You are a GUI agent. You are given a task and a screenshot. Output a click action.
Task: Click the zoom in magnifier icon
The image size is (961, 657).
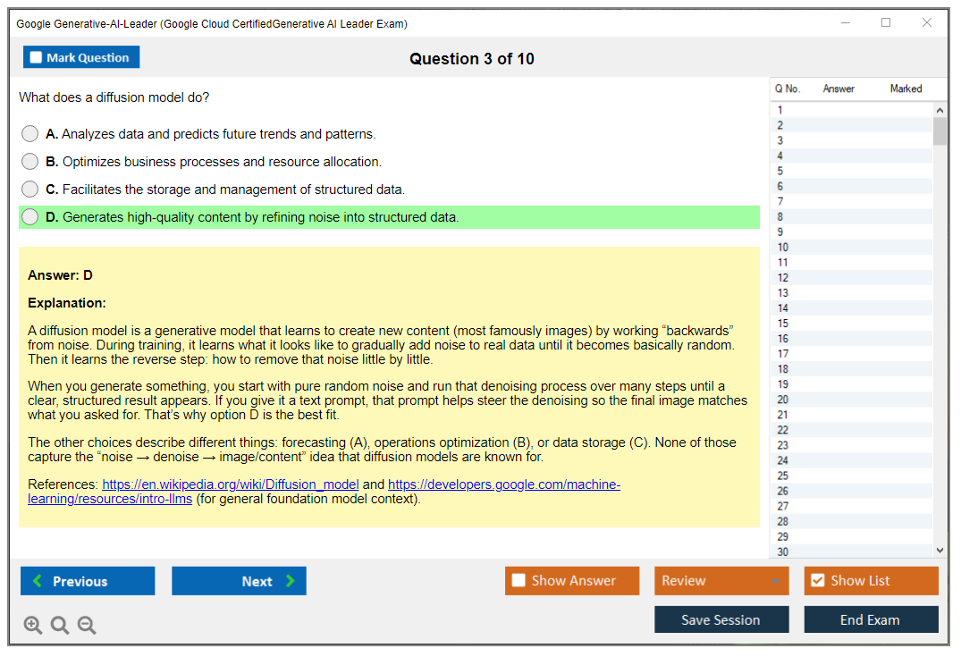tap(33, 625)
